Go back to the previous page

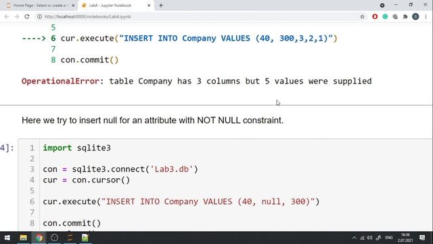point(7,16)
